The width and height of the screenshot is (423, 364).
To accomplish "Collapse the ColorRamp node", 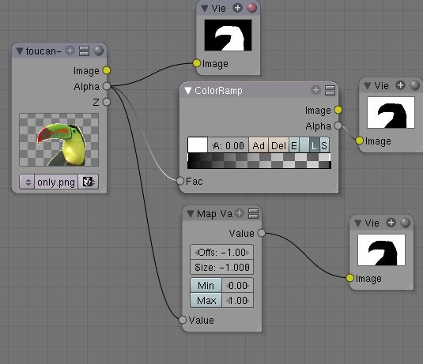I will coord(188,91).
